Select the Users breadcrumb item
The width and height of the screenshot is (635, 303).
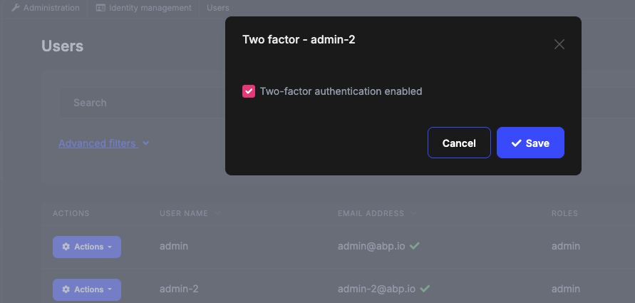218,8
